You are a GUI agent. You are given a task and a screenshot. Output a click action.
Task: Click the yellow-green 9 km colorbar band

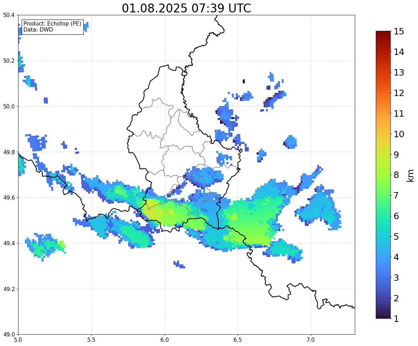tap(383, 155)
